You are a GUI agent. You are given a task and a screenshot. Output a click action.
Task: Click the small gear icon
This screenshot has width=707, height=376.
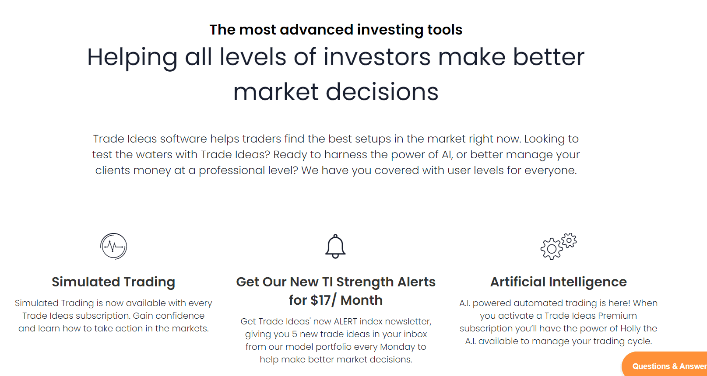click(x=569, y=240)
